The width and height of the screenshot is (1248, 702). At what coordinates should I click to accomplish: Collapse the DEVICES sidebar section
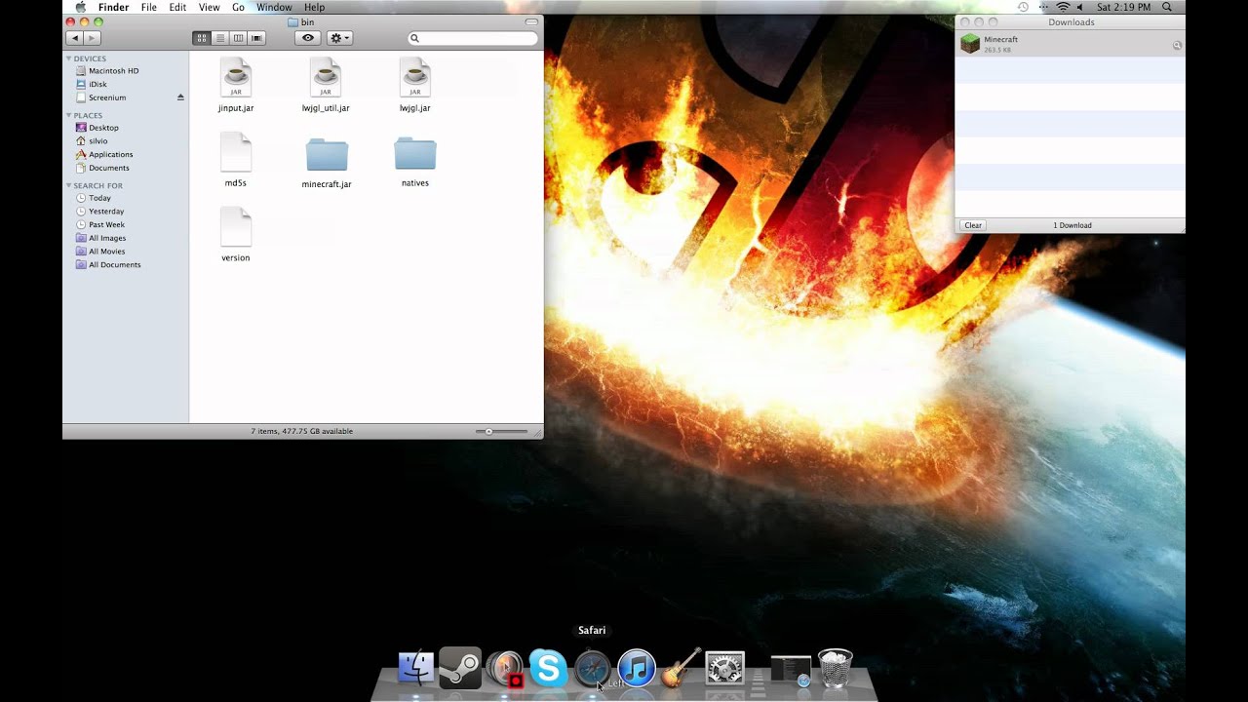coord(69,58)
